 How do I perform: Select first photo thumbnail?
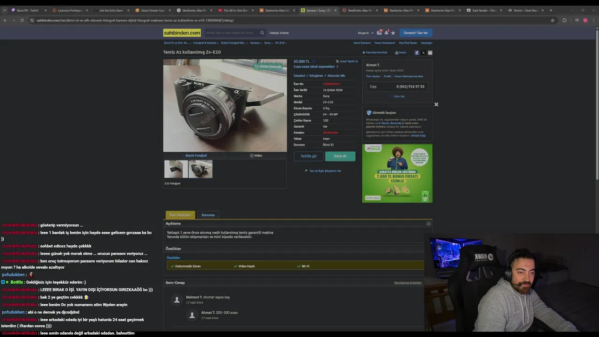point(176,169)
